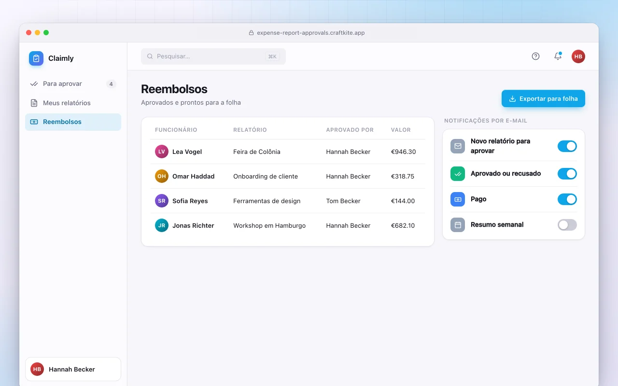Click the envelope icon for new report notification
Image resolution: width=618 pixels, height=386 pixels.
coord(458,146)
